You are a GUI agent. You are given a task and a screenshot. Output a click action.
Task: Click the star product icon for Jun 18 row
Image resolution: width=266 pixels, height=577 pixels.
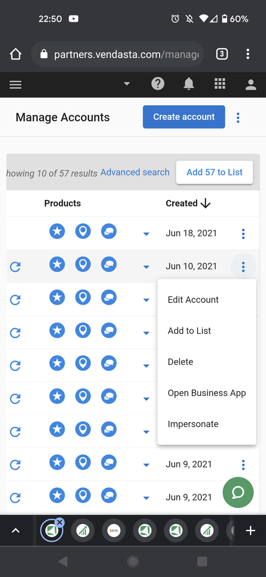tap(57, 231)
